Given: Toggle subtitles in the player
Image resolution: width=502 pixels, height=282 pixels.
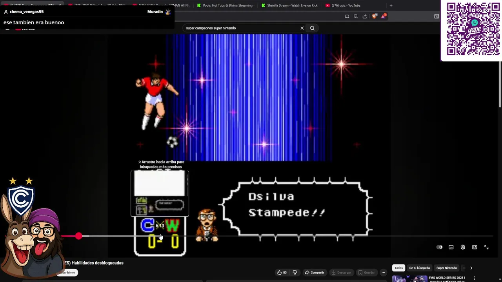Looking at the screenshot, I should (451, 247).
